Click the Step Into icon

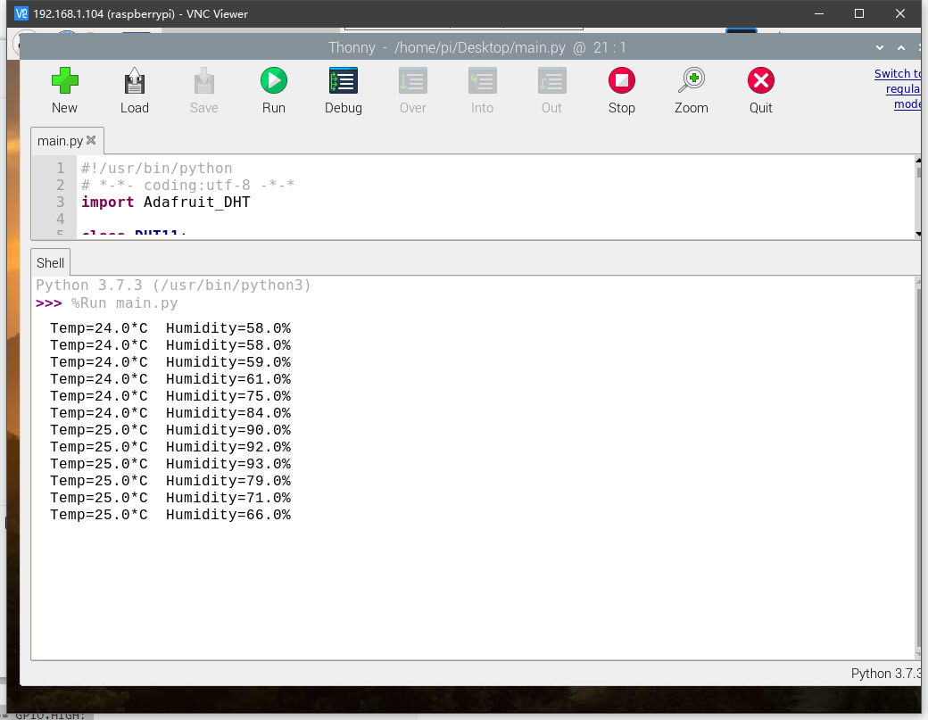(x=483, y=81)
